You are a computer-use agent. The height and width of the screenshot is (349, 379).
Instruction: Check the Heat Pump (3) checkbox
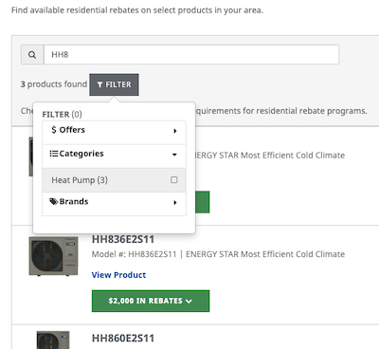174,180
